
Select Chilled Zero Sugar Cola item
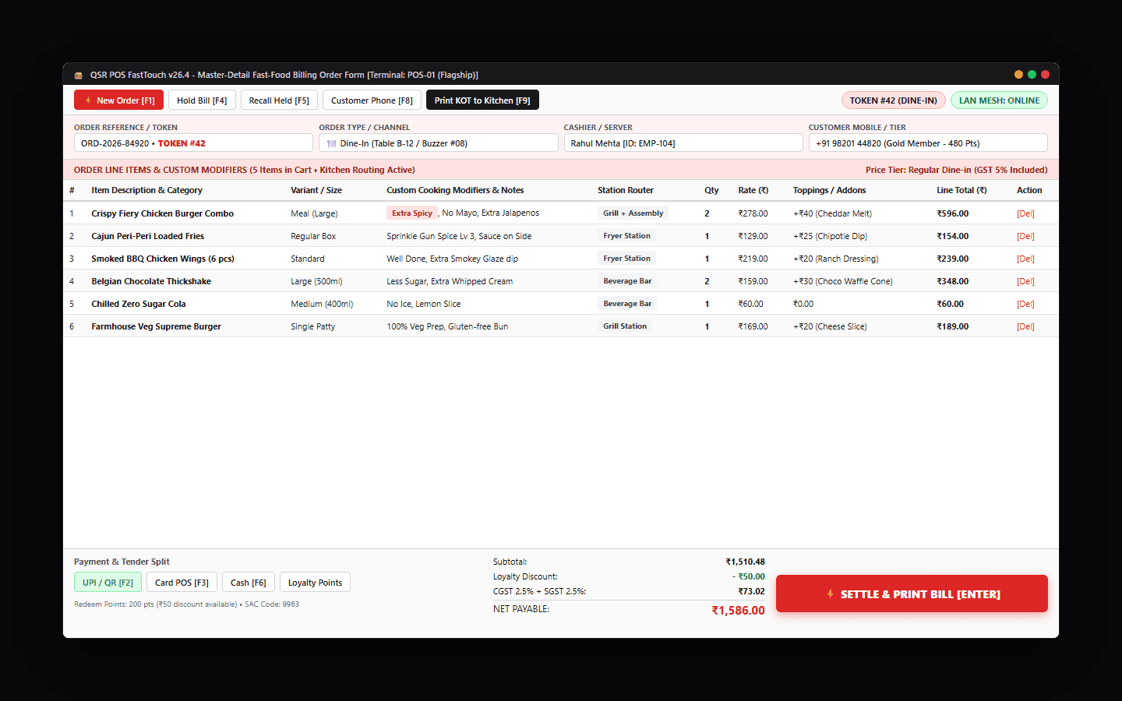(x=138, y=304)
